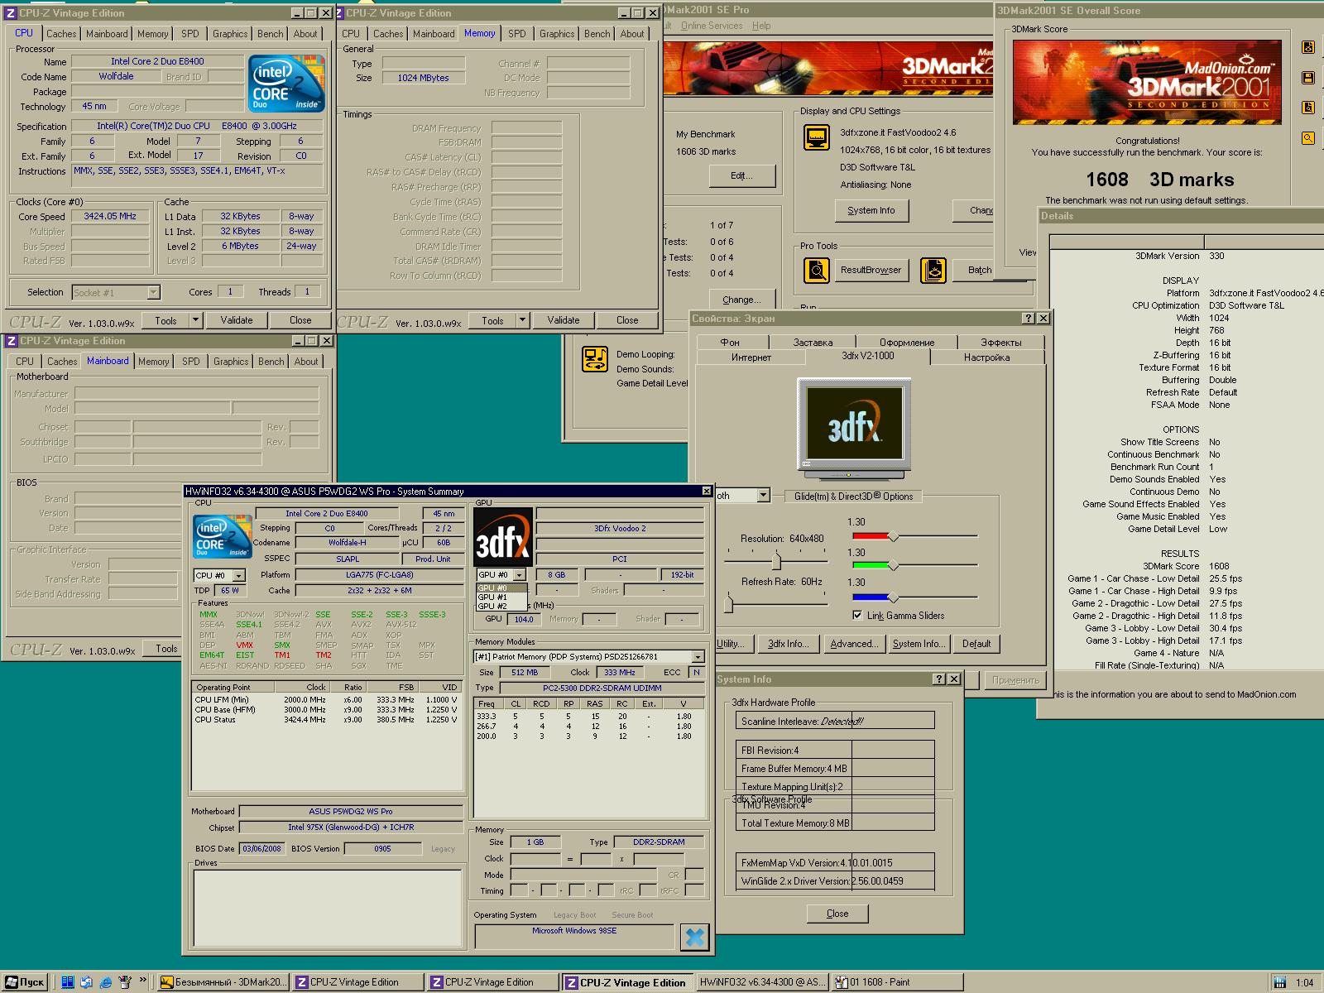Click the document-search icon in 3DMark Score window
1324x993 pixels.
click(x=1308, y=108)
